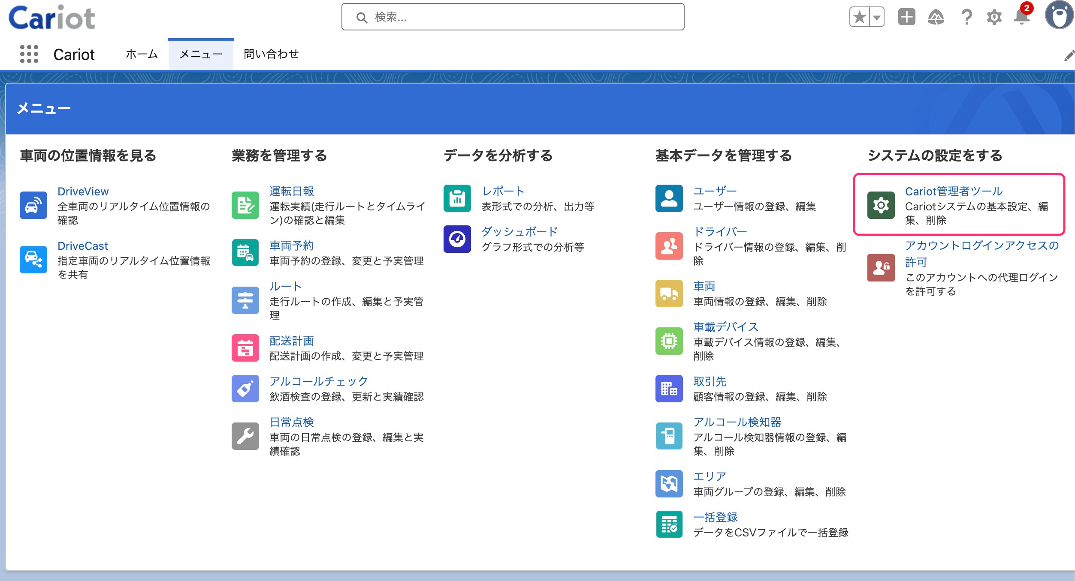The width and height of the screenshot is (1075, 581).
Task: Click the 取引先 building icon
Action: (669, 389)
